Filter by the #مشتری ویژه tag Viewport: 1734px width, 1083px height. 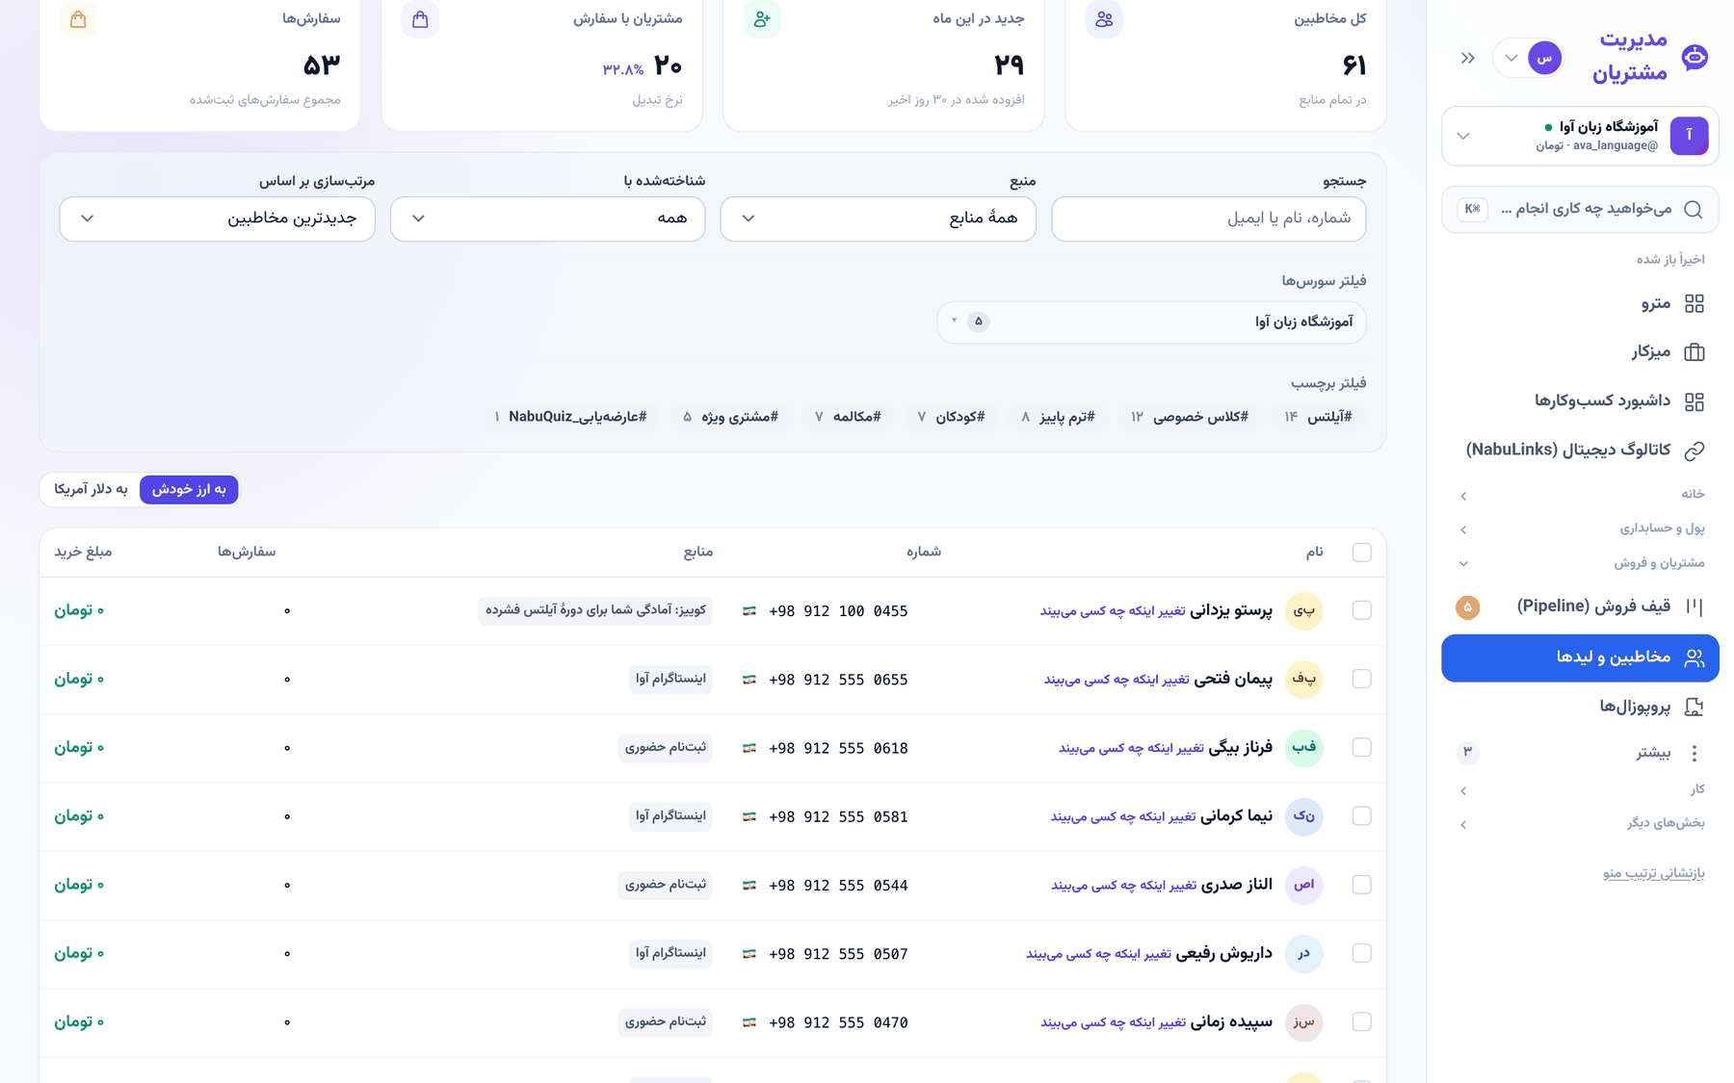click(731, 417)
